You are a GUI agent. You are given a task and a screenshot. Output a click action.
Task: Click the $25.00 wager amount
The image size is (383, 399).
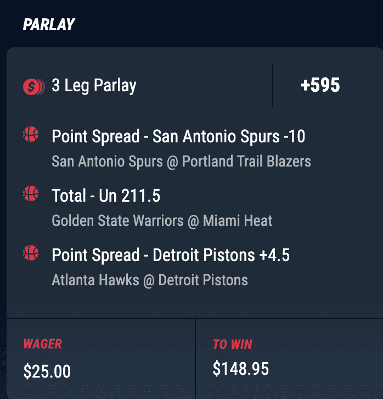tap(47, 372)
